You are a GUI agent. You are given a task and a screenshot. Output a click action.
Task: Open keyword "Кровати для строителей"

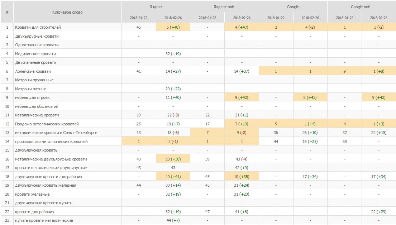point(38,27)
